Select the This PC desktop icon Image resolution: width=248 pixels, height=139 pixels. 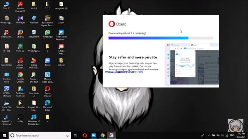pyautogui.click(x=7, y=6)
